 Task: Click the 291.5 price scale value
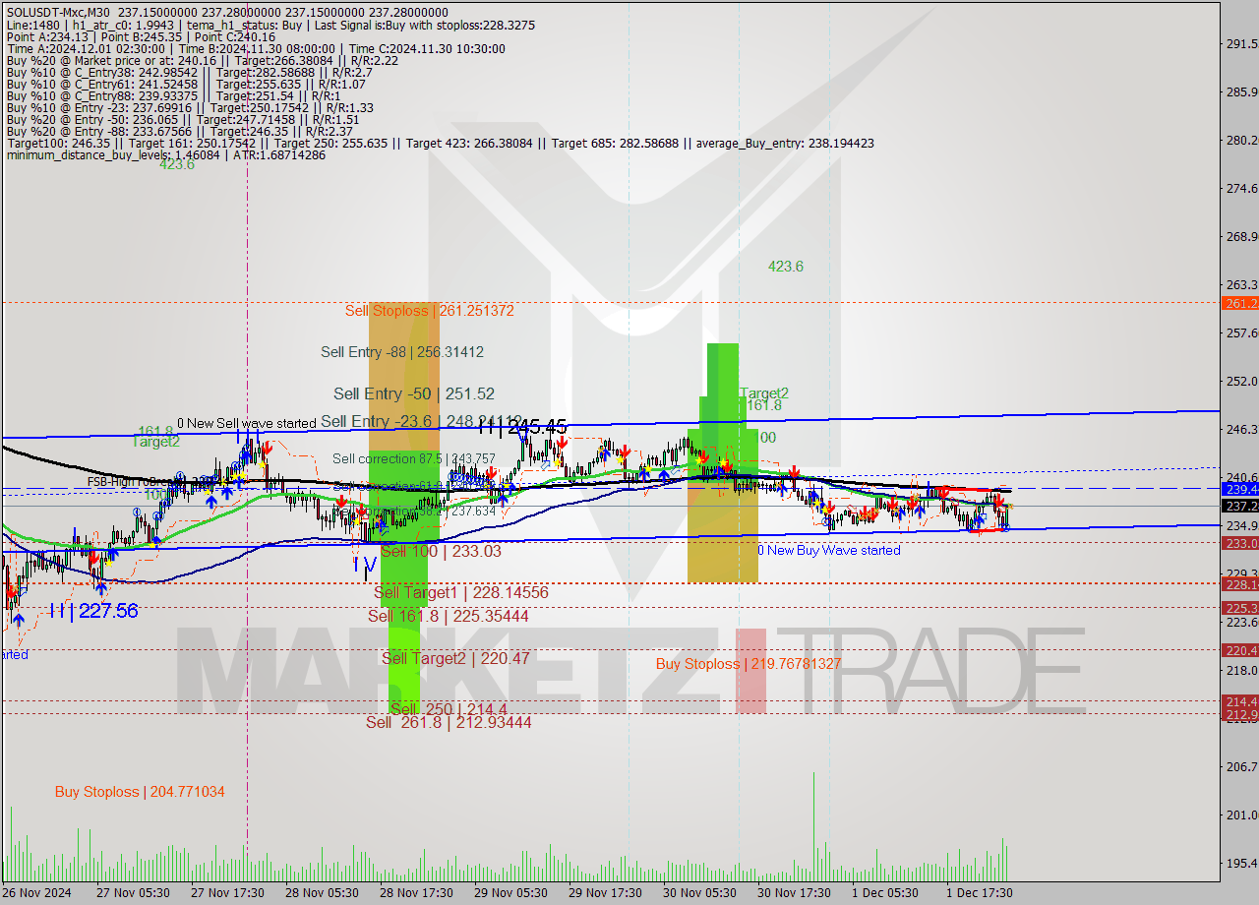(1241, 44)
